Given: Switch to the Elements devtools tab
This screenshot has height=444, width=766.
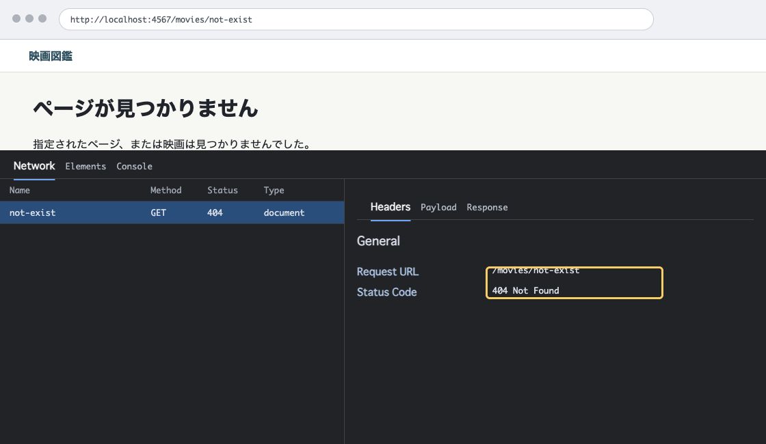Looking at the screenshot, I should pyautogui.click(x=85, y=167).
